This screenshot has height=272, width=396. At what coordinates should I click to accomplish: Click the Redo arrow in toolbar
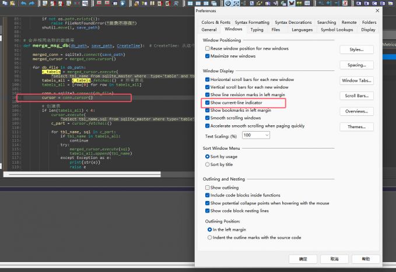(32, 3)
